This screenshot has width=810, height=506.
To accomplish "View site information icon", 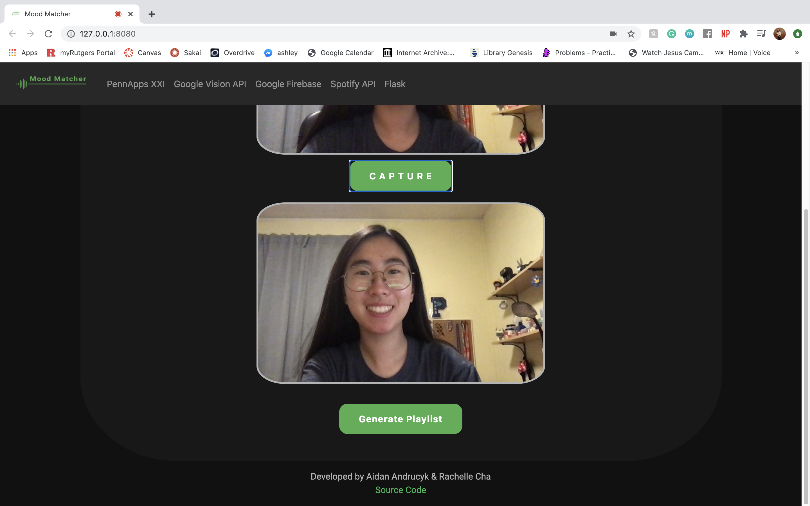I will click(71, 34).
